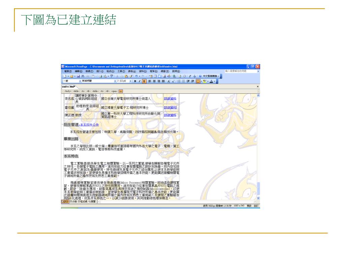Switch to 預覽 view tab
Screen dimensions: 345x259
click(x=92, y=202)
